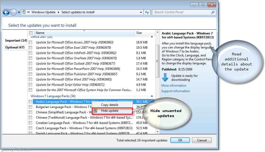
Task: Check the Office System Help for Common Features update
Action: (x=31, y=90)
